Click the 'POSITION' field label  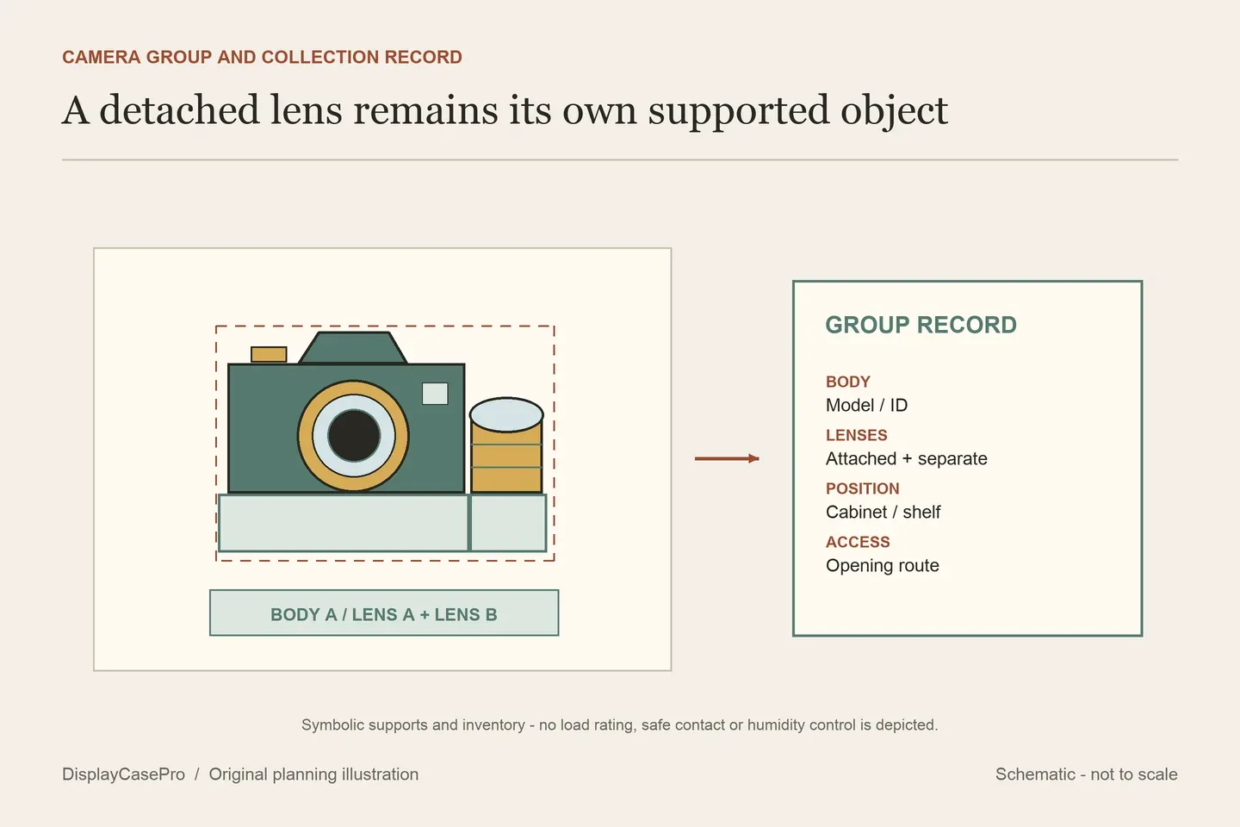point(863,488)
